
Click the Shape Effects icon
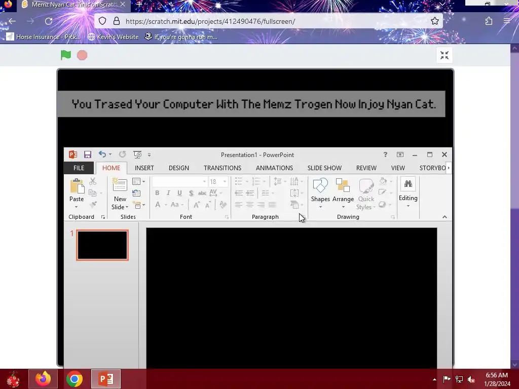click(x=382, y=205)
